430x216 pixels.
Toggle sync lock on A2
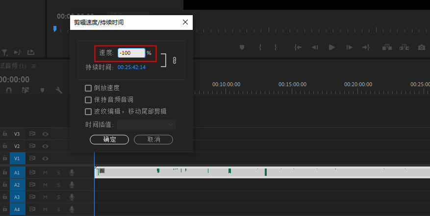(x=32, y=185)
